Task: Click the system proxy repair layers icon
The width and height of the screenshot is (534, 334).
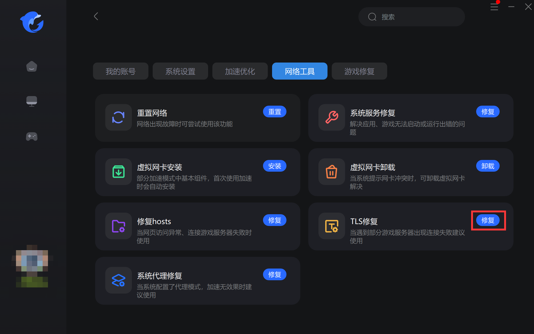Action: 119,280
